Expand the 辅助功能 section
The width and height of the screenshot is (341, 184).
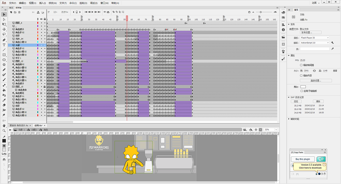[x=289, y=119]
